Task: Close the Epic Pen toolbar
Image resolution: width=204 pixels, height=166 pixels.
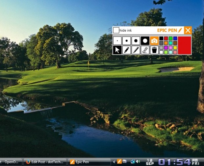Action: [x=188, y=30]
